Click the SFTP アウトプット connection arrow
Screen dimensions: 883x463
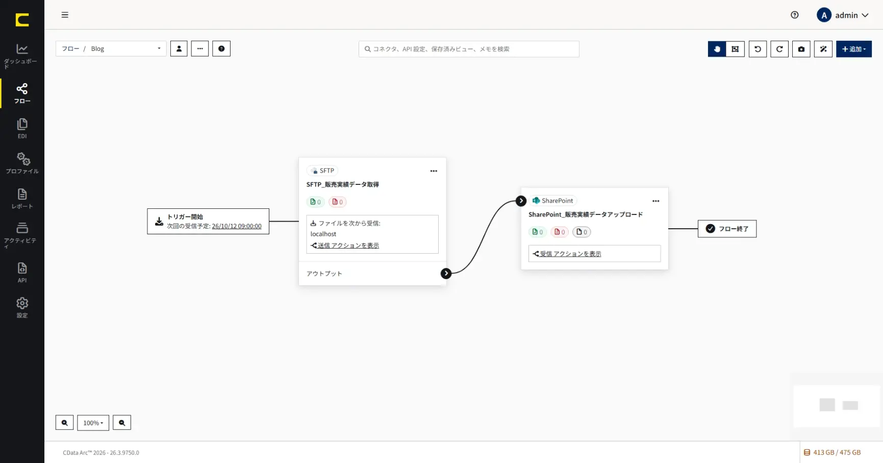point(446,274)
